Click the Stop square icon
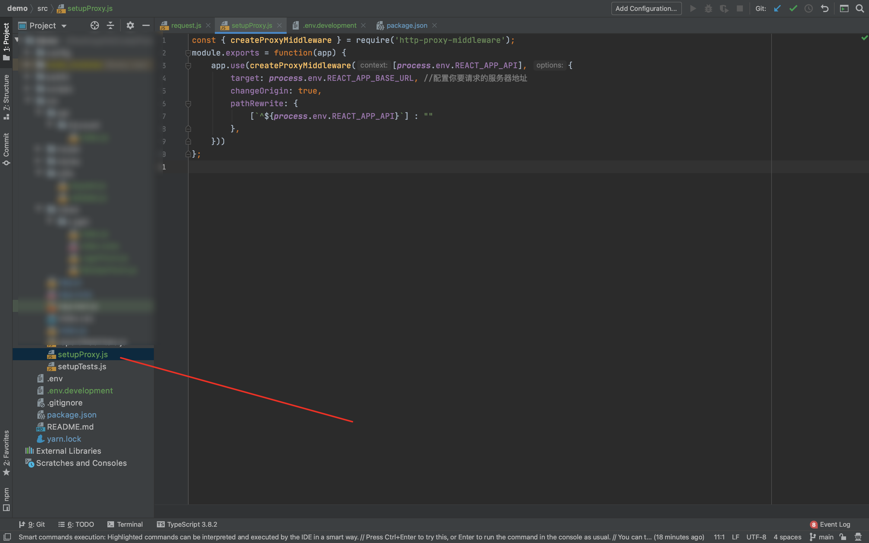 click(740, 9)
